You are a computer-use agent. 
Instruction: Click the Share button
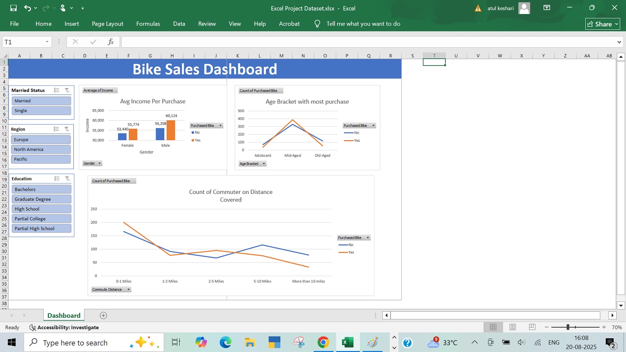[602, 24]
